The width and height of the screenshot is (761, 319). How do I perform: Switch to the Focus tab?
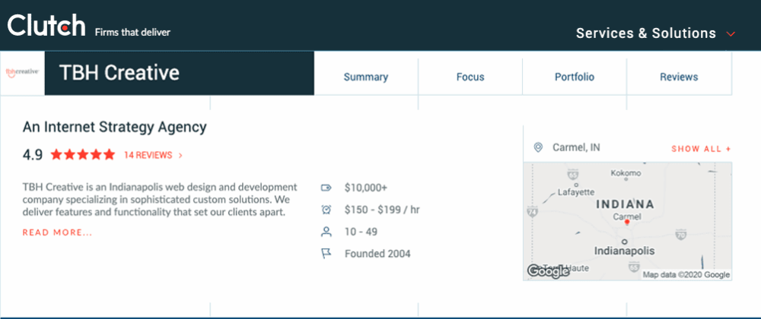(470, 77)
